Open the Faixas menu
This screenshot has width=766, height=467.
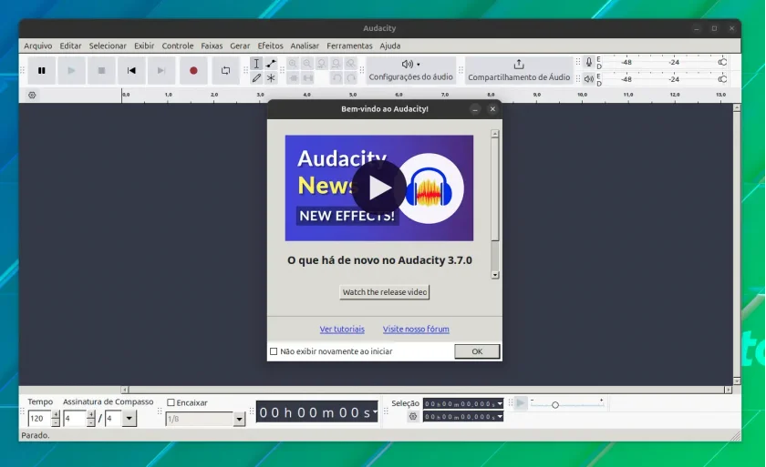point(212,46)
